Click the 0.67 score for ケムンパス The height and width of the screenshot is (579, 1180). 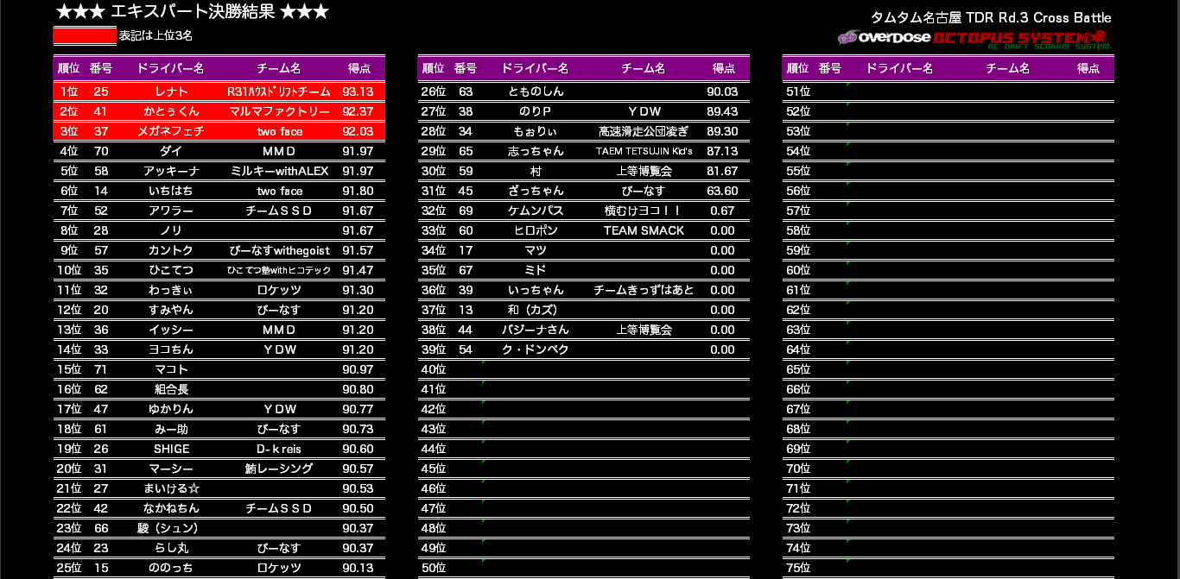[x=721, y=211]
